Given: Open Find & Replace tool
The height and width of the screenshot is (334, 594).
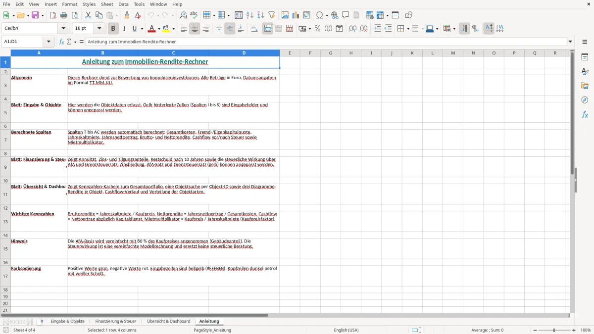Looking at the screenshot, I should tap(183, 15).
